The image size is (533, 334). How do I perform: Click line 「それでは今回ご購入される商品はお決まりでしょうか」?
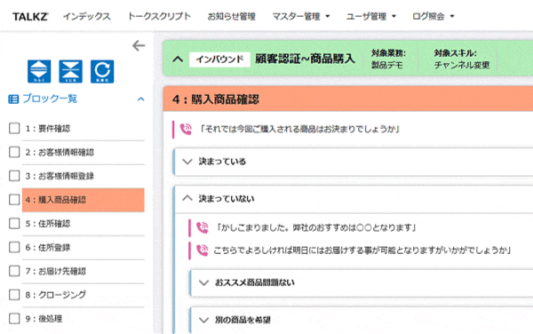[299, 129]
